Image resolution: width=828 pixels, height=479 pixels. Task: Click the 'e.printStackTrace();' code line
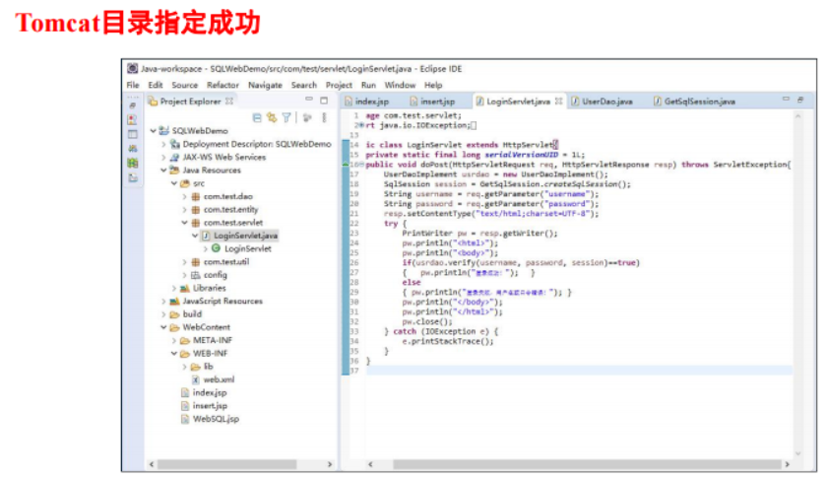[448, 341]
